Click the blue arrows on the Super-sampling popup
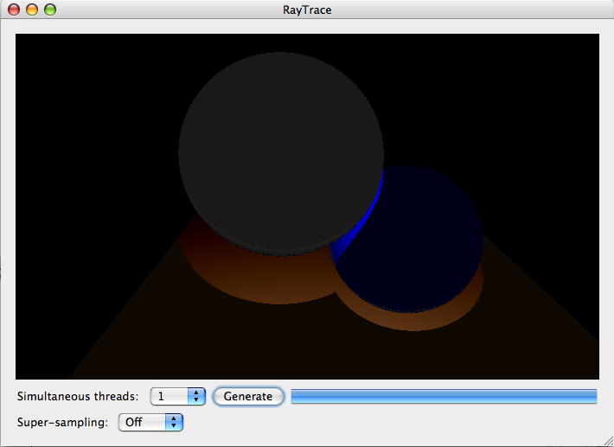The width and height of the screenshot is (614, 447). 175,422
